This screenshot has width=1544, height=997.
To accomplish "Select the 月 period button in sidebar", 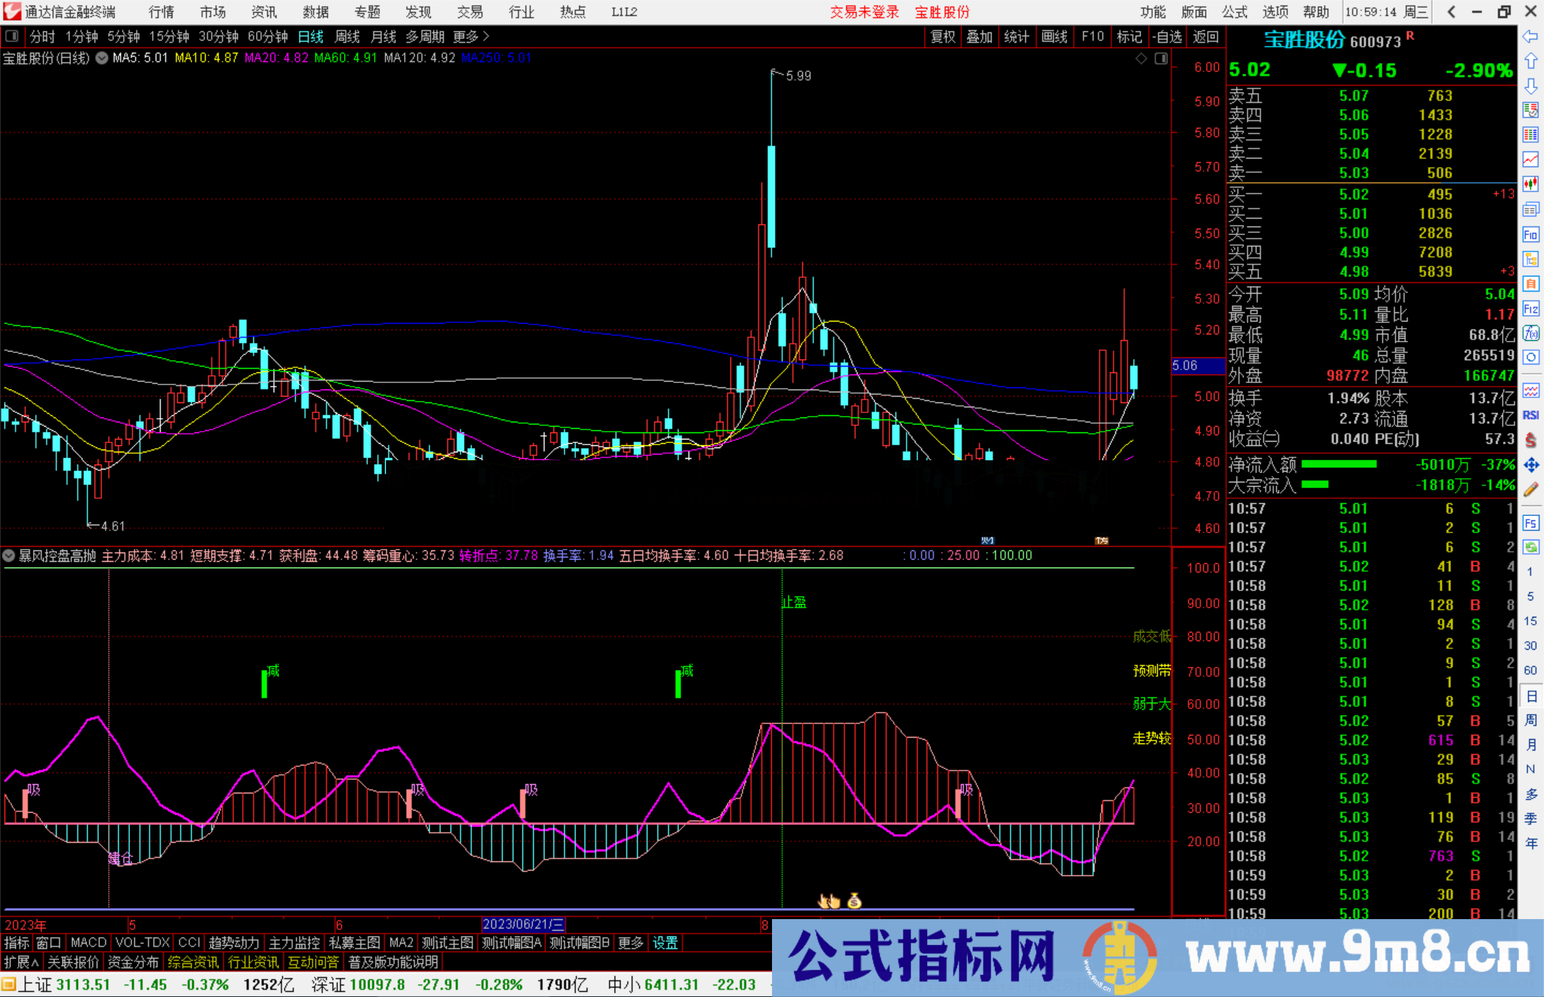I will [1530, 745].
